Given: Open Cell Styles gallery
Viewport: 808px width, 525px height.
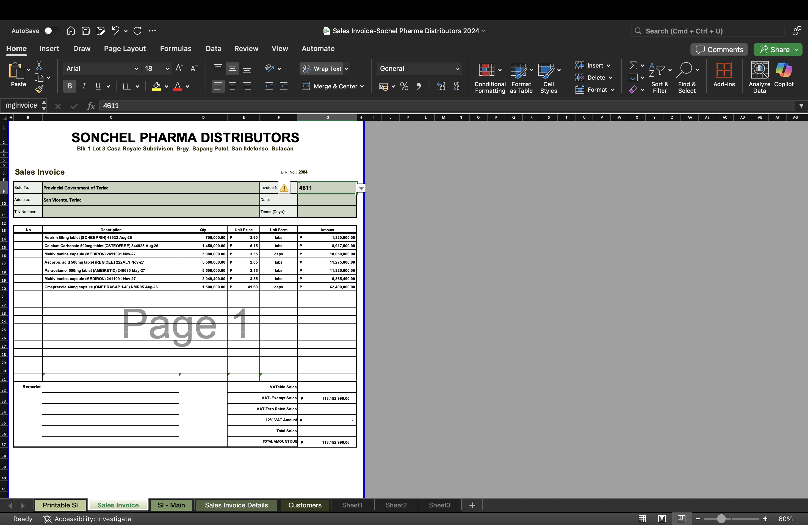Looking at the screenshot, I should 549,78.
